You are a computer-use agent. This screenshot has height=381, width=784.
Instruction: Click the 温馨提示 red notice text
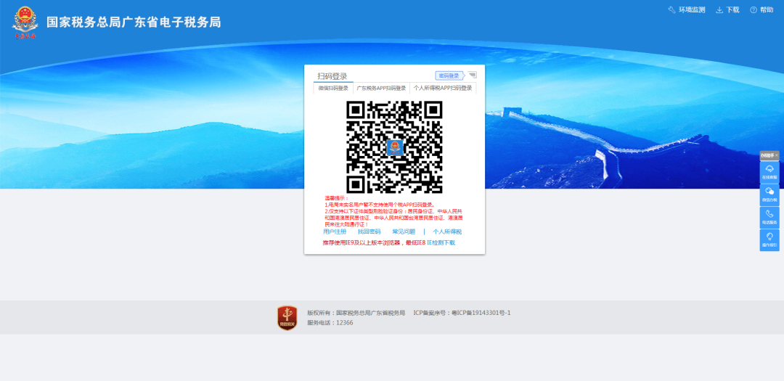[393, 211]
